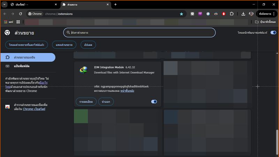Go back with the browser back arrow
Image resolution: width=279 pixels, height=157 pixels.
pos(5,14)
